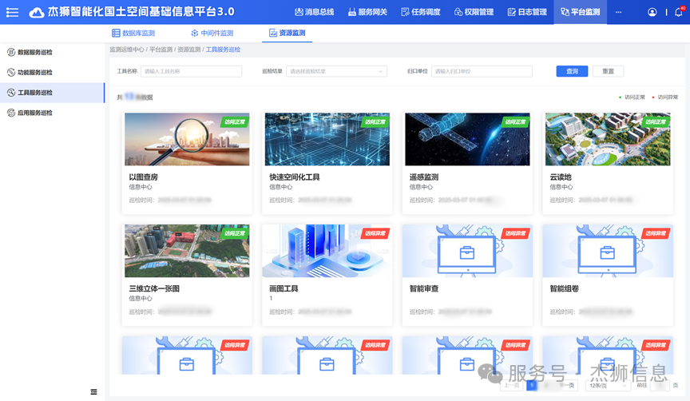Click the 访问正常 badge on 以图查房 card
The image size is (690, 401).
[235, 122]
